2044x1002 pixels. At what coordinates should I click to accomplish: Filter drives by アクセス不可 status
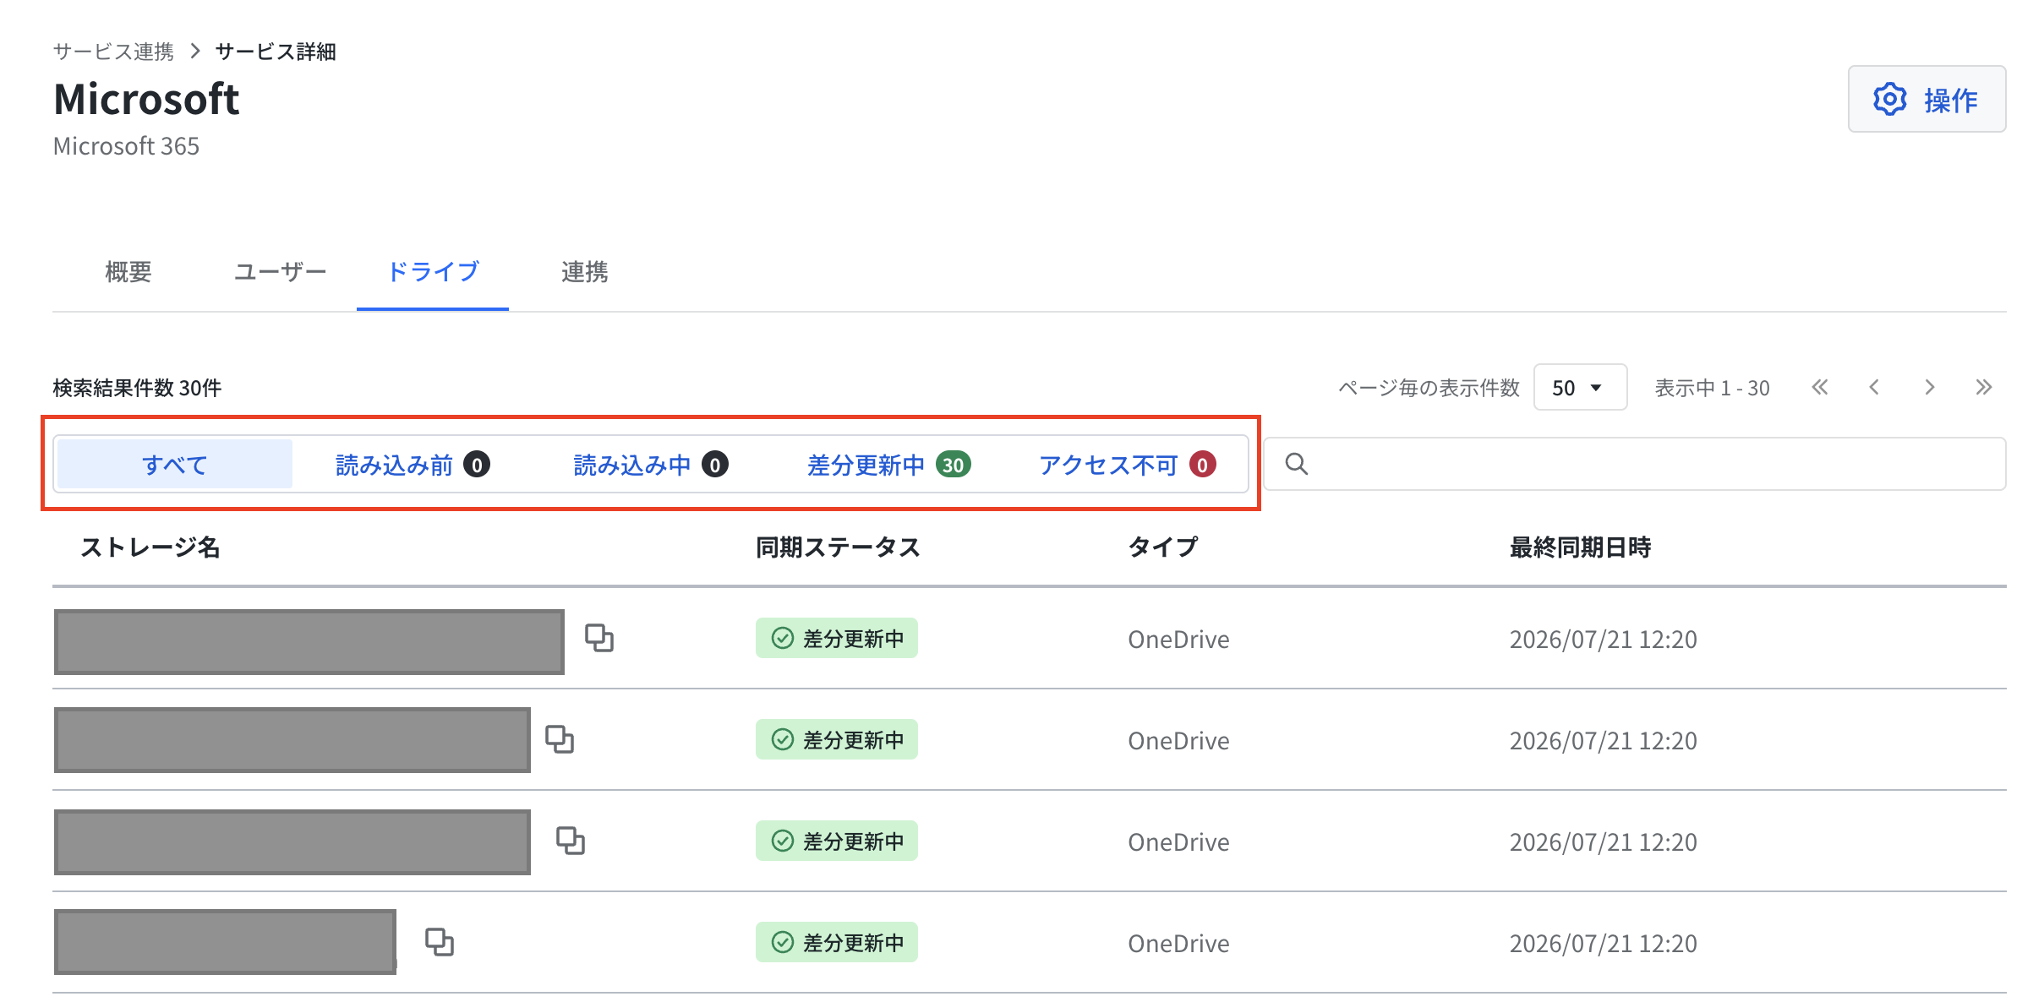[x=1127, y=464]
